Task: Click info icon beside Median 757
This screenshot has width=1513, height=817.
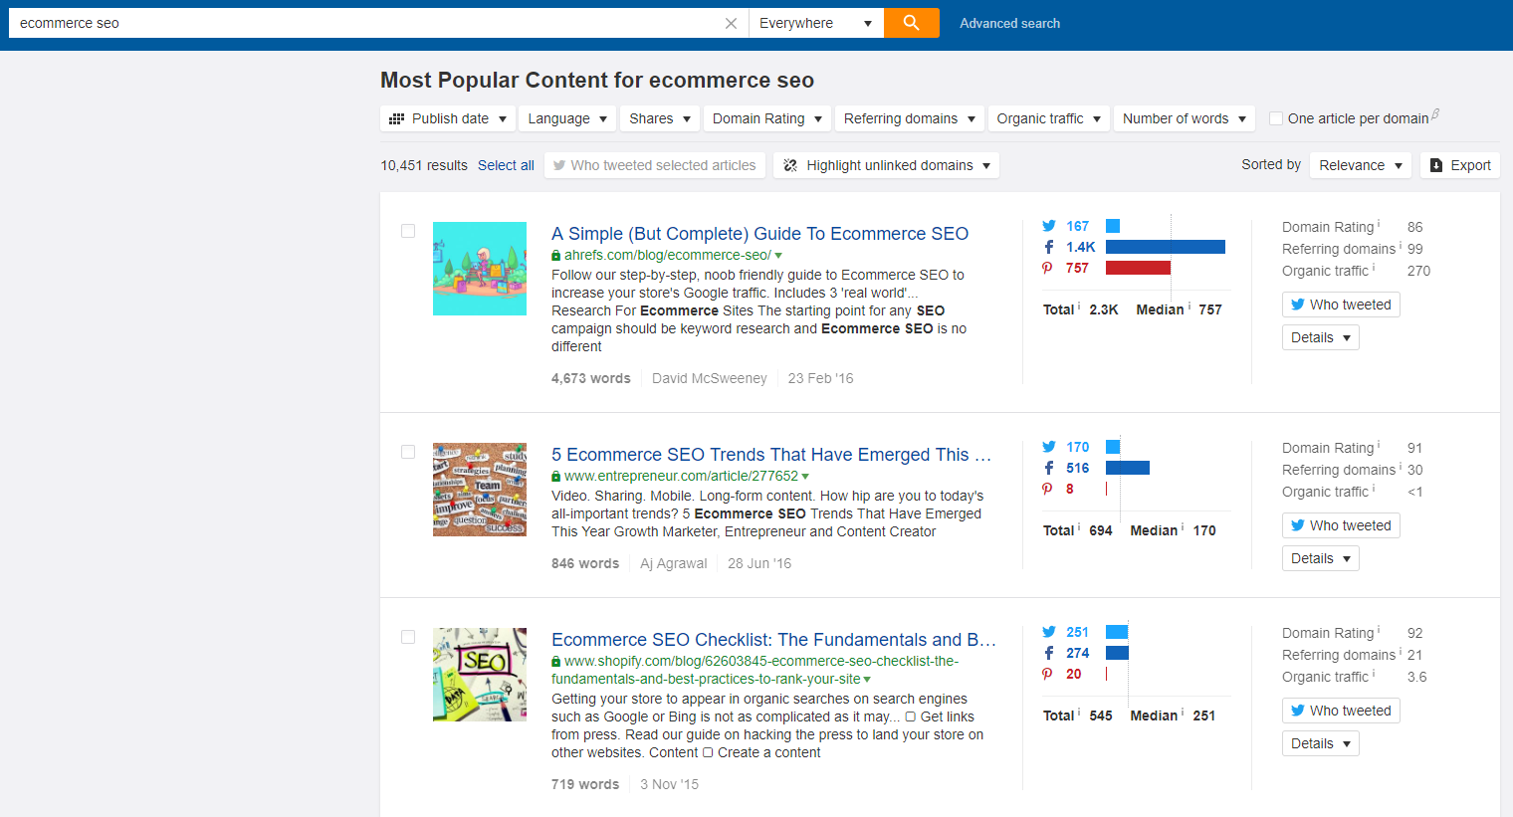Action: pyautogui.click(x=1189, y=306)
